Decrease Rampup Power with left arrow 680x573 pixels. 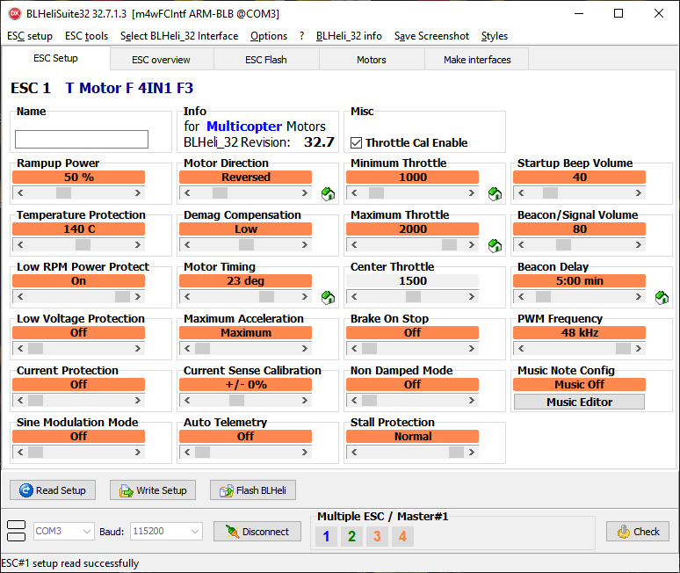click(x=20, y=193)
